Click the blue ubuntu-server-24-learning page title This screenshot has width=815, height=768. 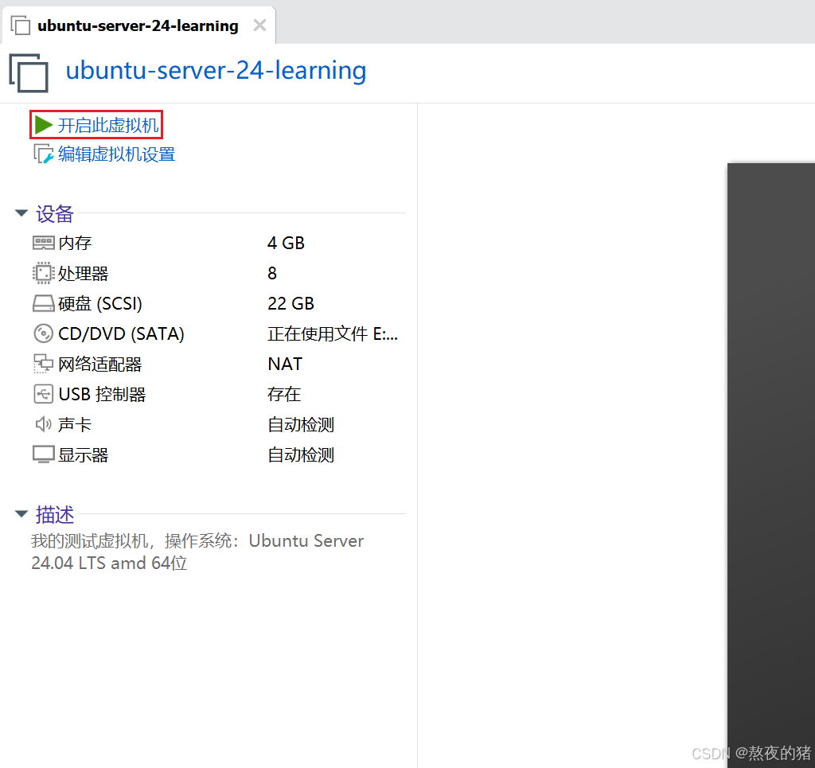click(216, 70)
